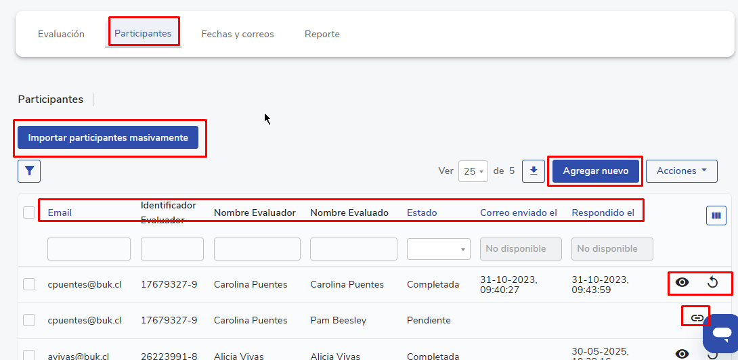This screenshot has height=360, width=738.
Task: Open the column visibility icon
Action: pyautogui.click(x=716, y=216)
